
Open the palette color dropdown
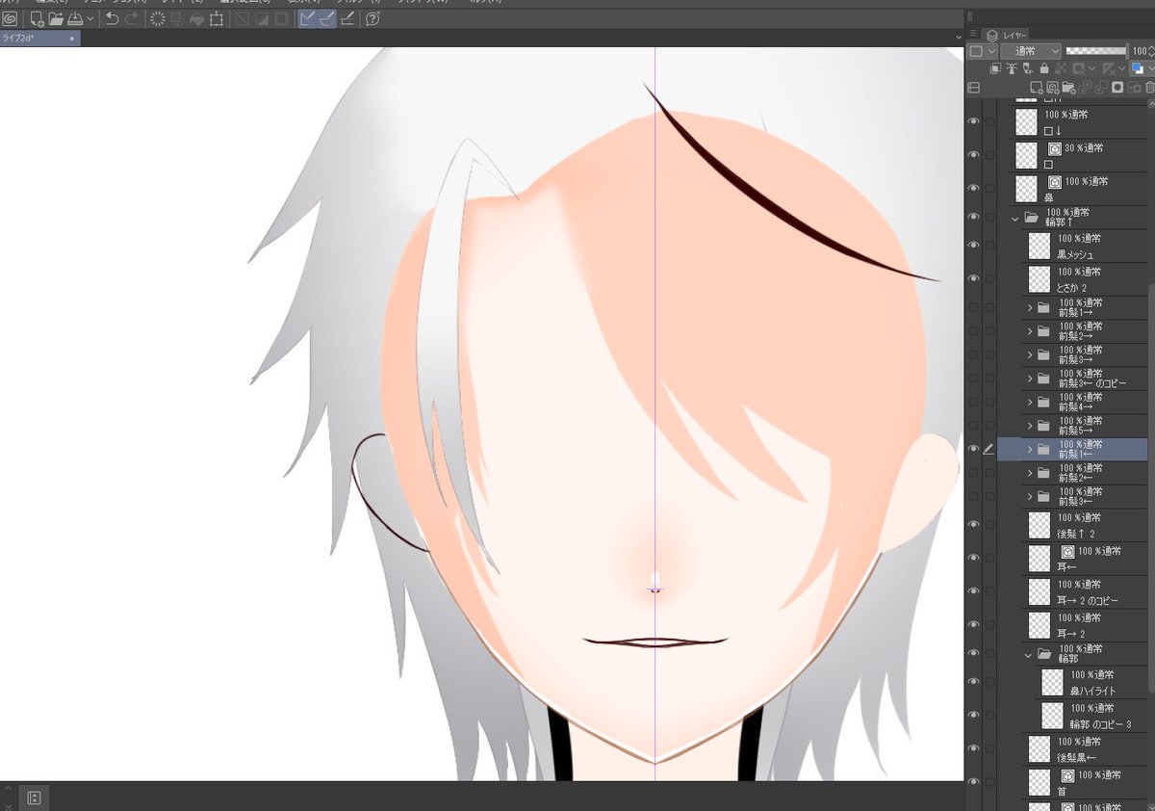tap(982, 51)
